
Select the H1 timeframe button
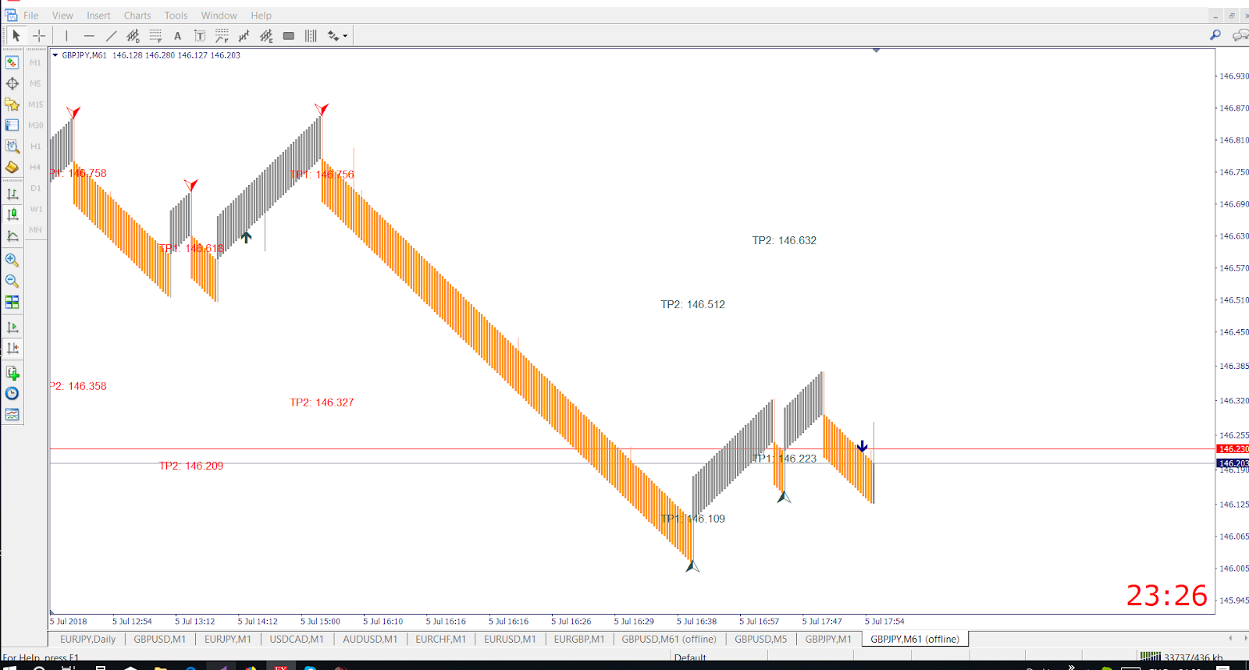click(x=35, y=146)
